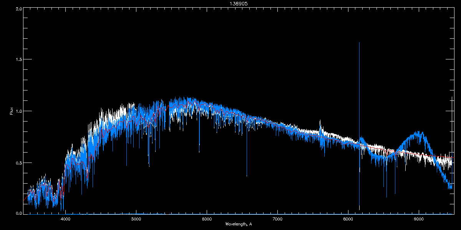
Task: Click the blue bump peak near 9000
Action: click(x=419, y=133)
